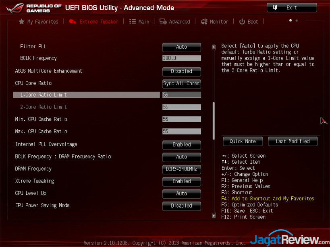Screen dimensions: 330x247
Task: Click the settings list scrollbar thumb
Action: point(214,121)
